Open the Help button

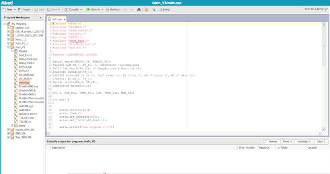165,10
